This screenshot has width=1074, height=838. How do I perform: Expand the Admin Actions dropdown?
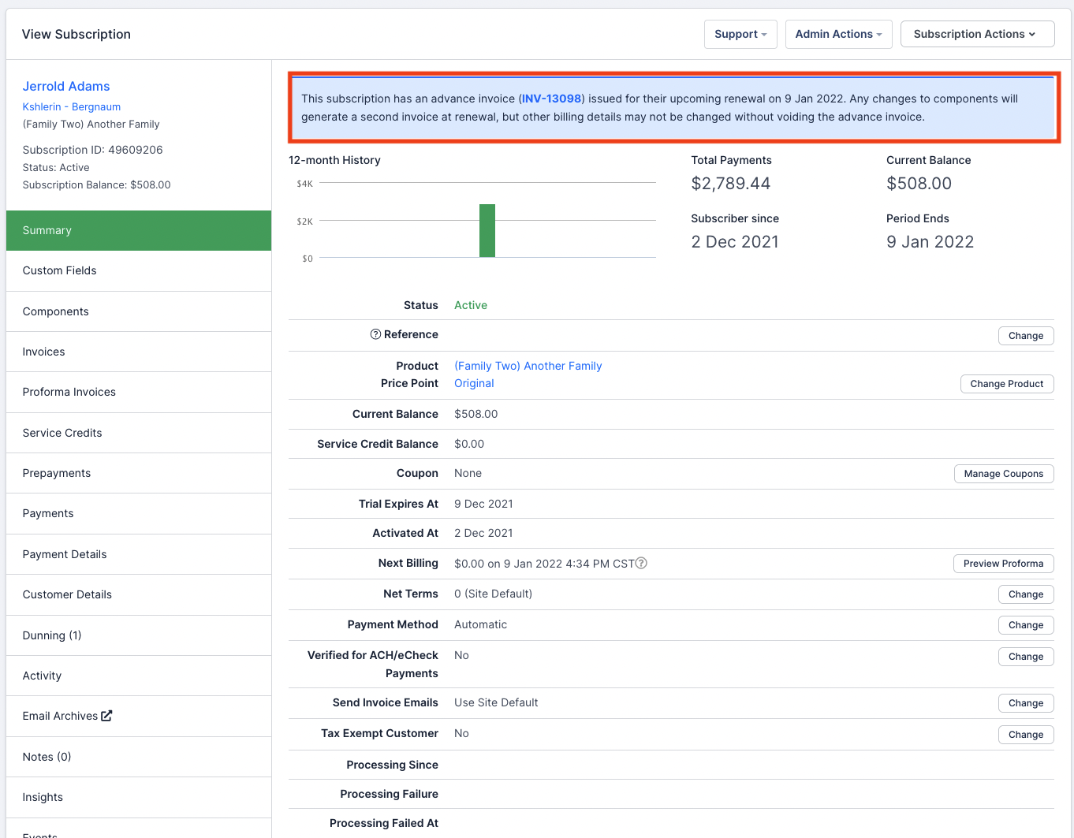(x=838, y=34)
